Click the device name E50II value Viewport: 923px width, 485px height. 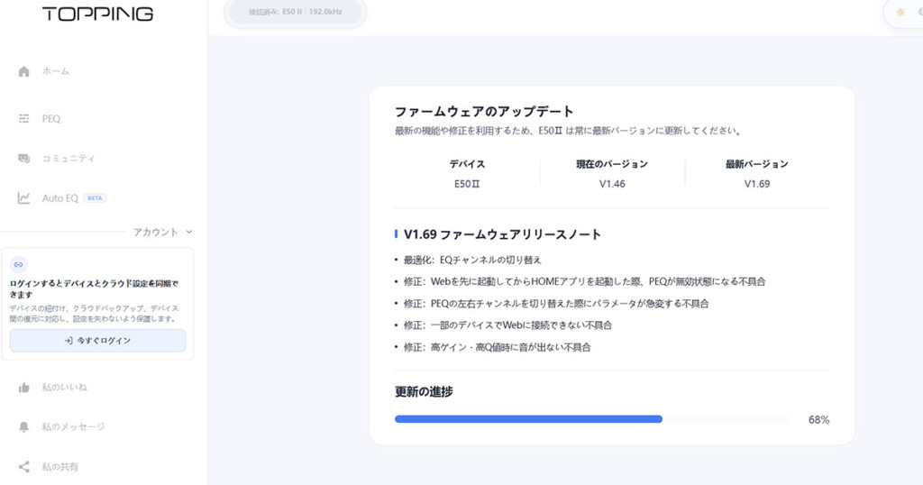pos(467,184)
